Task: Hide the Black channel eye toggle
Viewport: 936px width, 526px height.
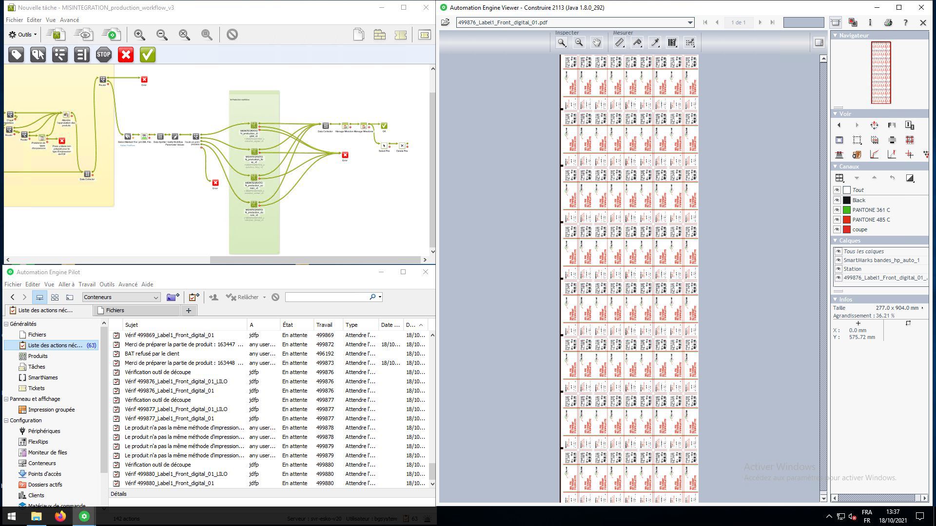Action: (837, 200)
